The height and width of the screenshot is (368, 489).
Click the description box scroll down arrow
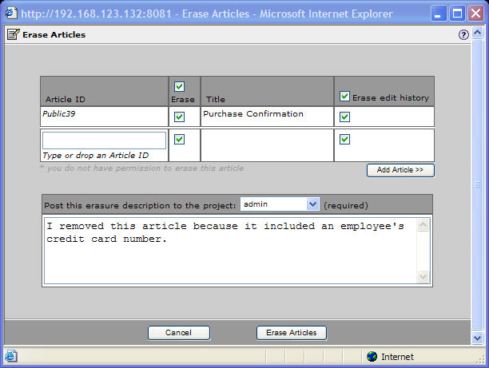click(423, 277)
